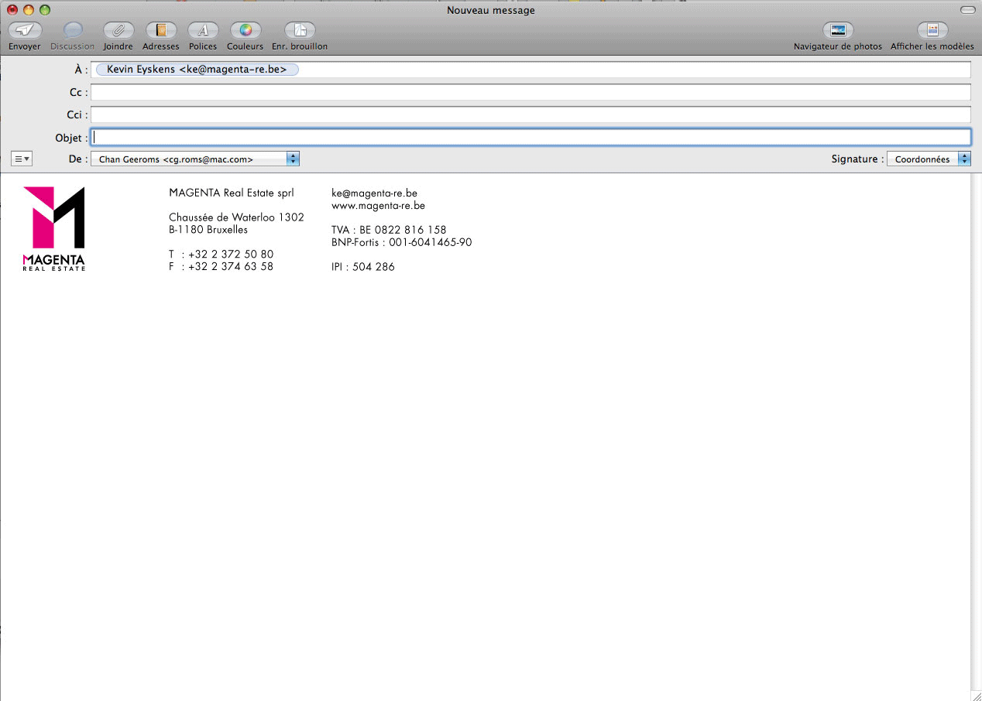
Task: Click the www.magenta-re.be signature text
Action: 378,205
